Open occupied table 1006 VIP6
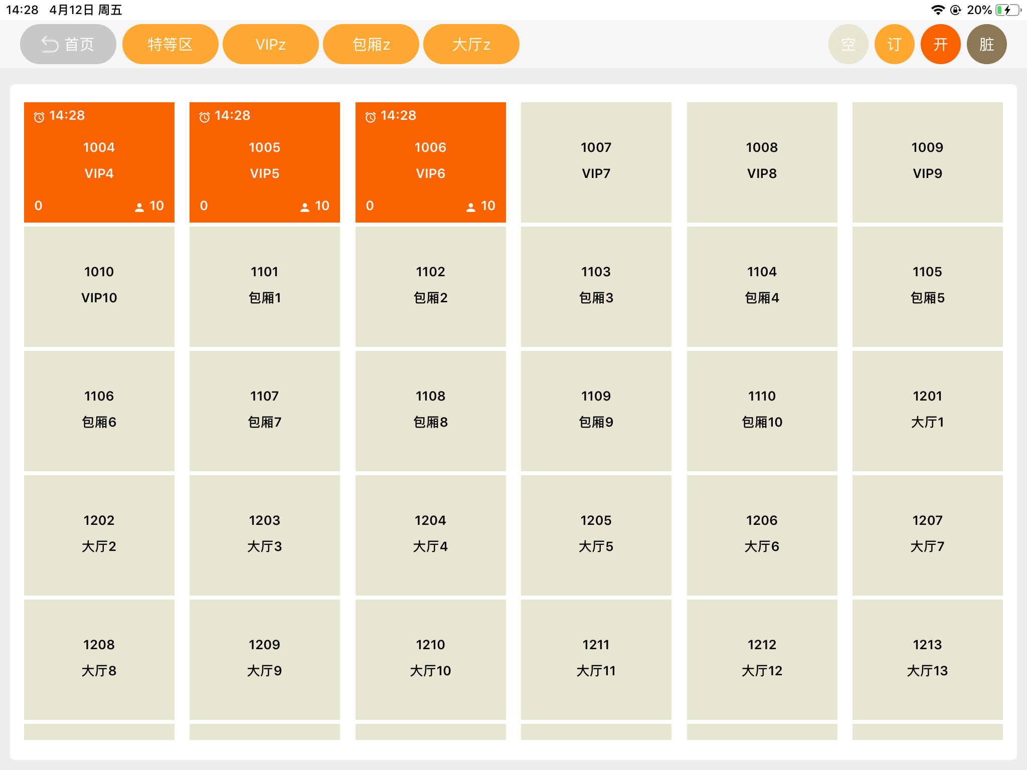The width and height of the screenshot is (1027, 770). click(430, 161)
